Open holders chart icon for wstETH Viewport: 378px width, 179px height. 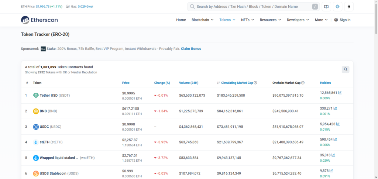pos(333,155)
